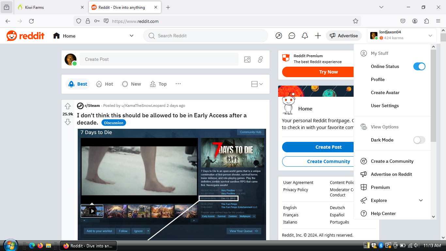This screenshot has height=251, width=446.
Task: Select Create Avatar in the user menu
Action: tap(385, 92)
